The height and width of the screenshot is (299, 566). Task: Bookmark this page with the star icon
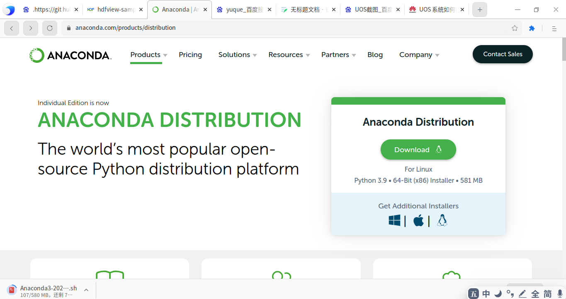click(x=515, y=28)
